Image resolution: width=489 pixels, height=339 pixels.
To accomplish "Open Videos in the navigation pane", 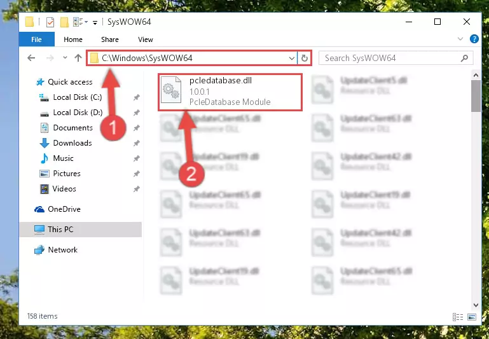I will (x=64, y=189).
